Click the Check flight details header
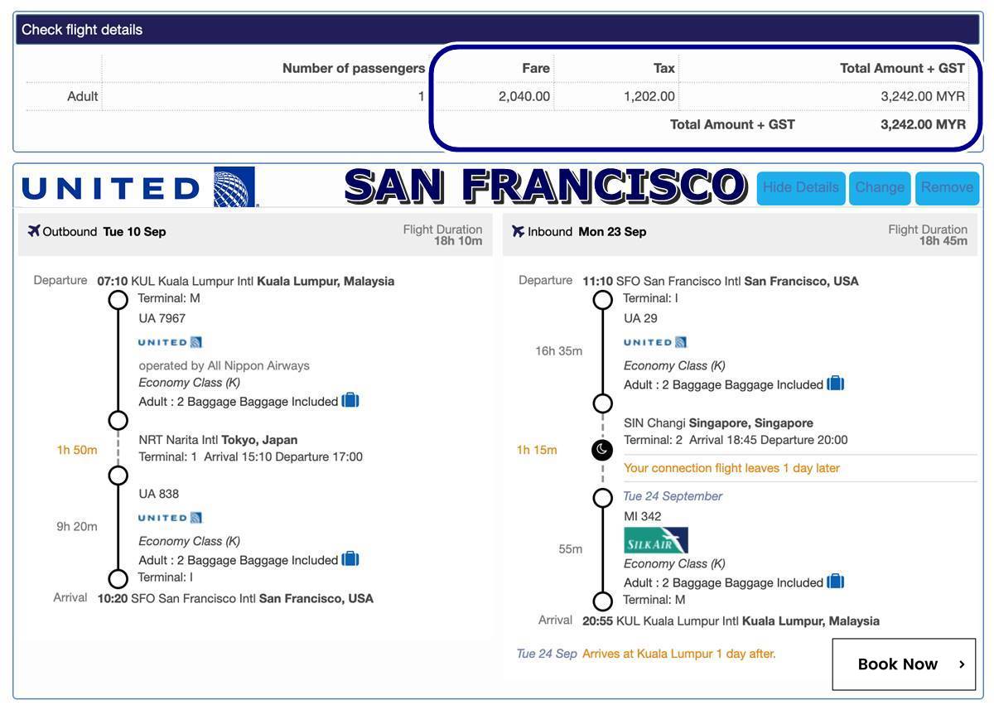The image size is (994, 710). 498,30
